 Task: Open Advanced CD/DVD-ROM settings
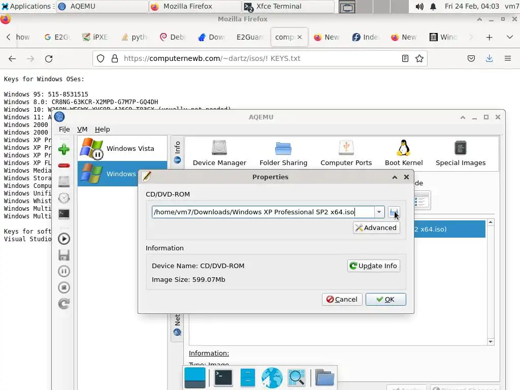(x=376, y=228)
